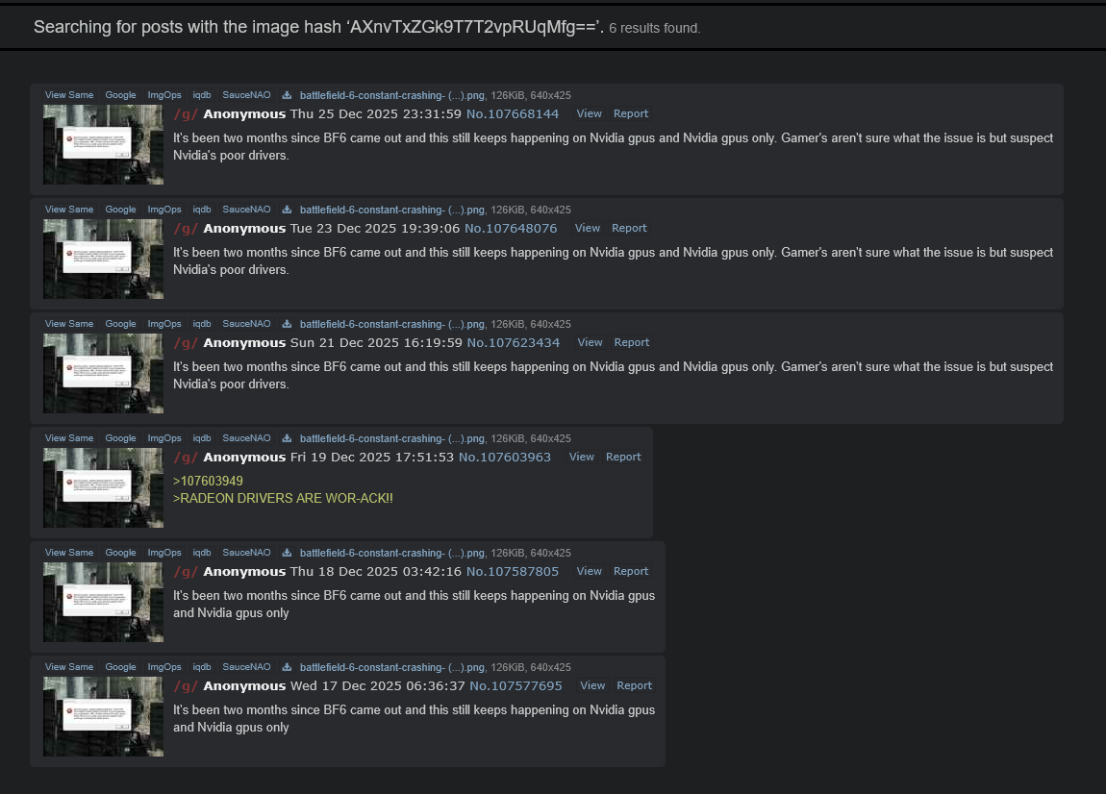
Task: Open ImgOps for post No.107577695
Action: click(164, 667)
